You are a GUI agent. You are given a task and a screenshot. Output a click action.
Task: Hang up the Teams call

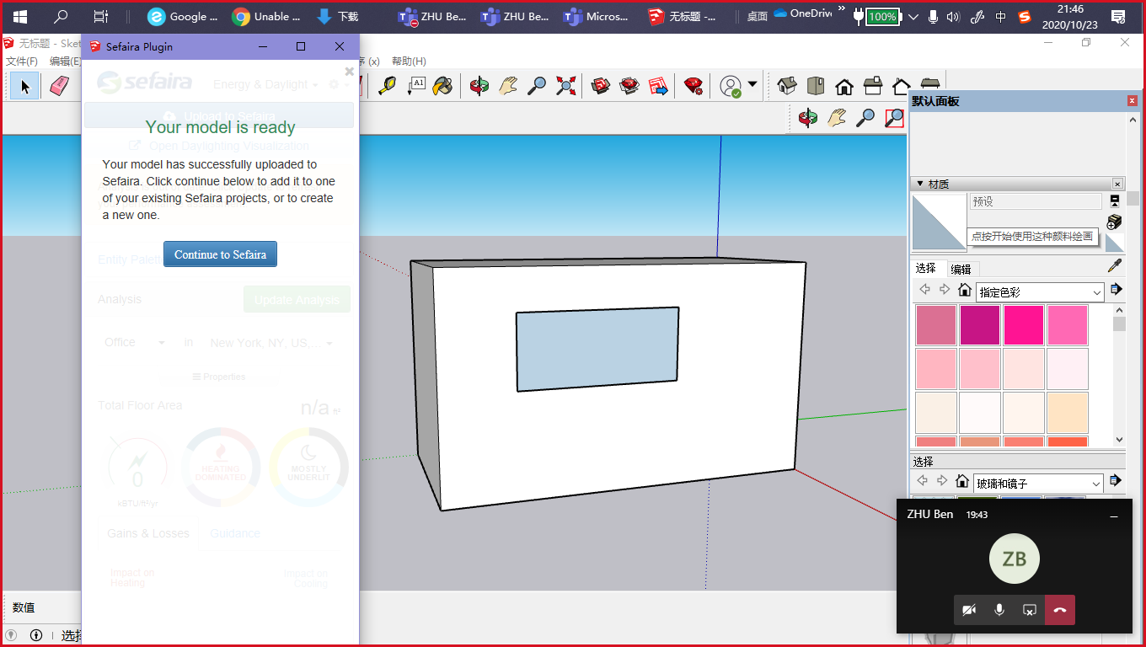click(x=1059, y=610)
